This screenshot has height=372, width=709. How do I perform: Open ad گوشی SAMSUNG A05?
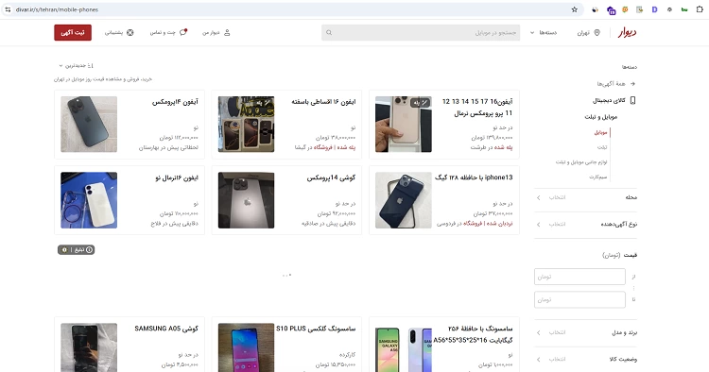click(x=130, y=345)
